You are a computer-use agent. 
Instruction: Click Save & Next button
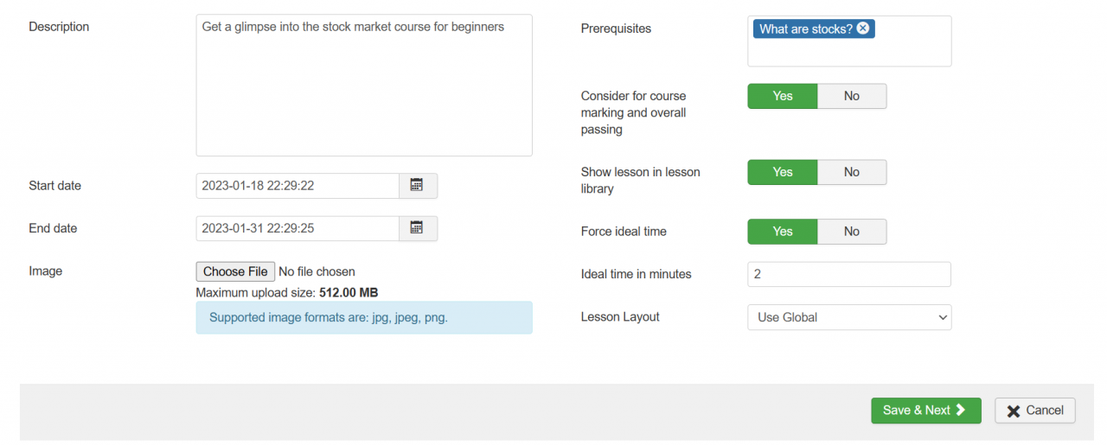click(x=925, y=411)
